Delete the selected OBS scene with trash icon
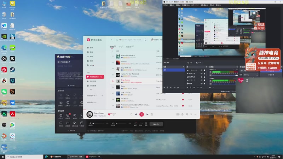The width and height of the screenshot is (283, 159). coord(167,88)
